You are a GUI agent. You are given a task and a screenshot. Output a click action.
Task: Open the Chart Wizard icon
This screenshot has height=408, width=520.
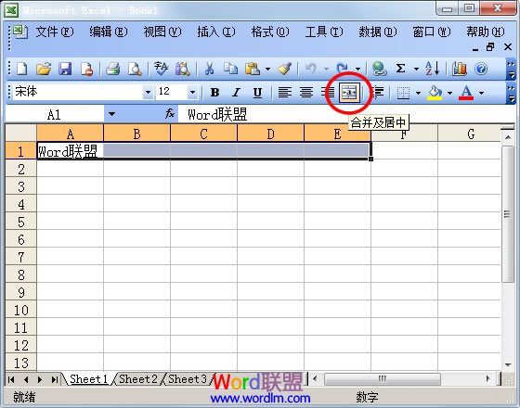pos(460,69)
